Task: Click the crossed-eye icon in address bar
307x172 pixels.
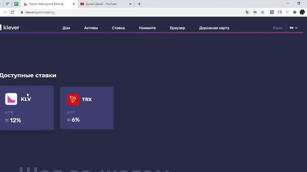Action: click(x=255, y=12)
